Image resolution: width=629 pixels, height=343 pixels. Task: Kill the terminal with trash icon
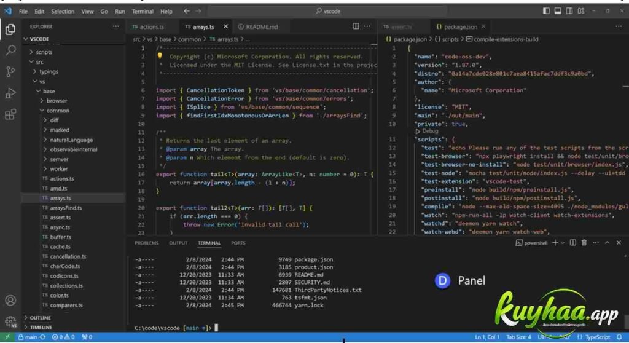(x=584, y=243)
